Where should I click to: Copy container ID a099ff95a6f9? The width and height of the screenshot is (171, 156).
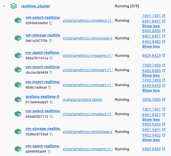click(49, 152)
